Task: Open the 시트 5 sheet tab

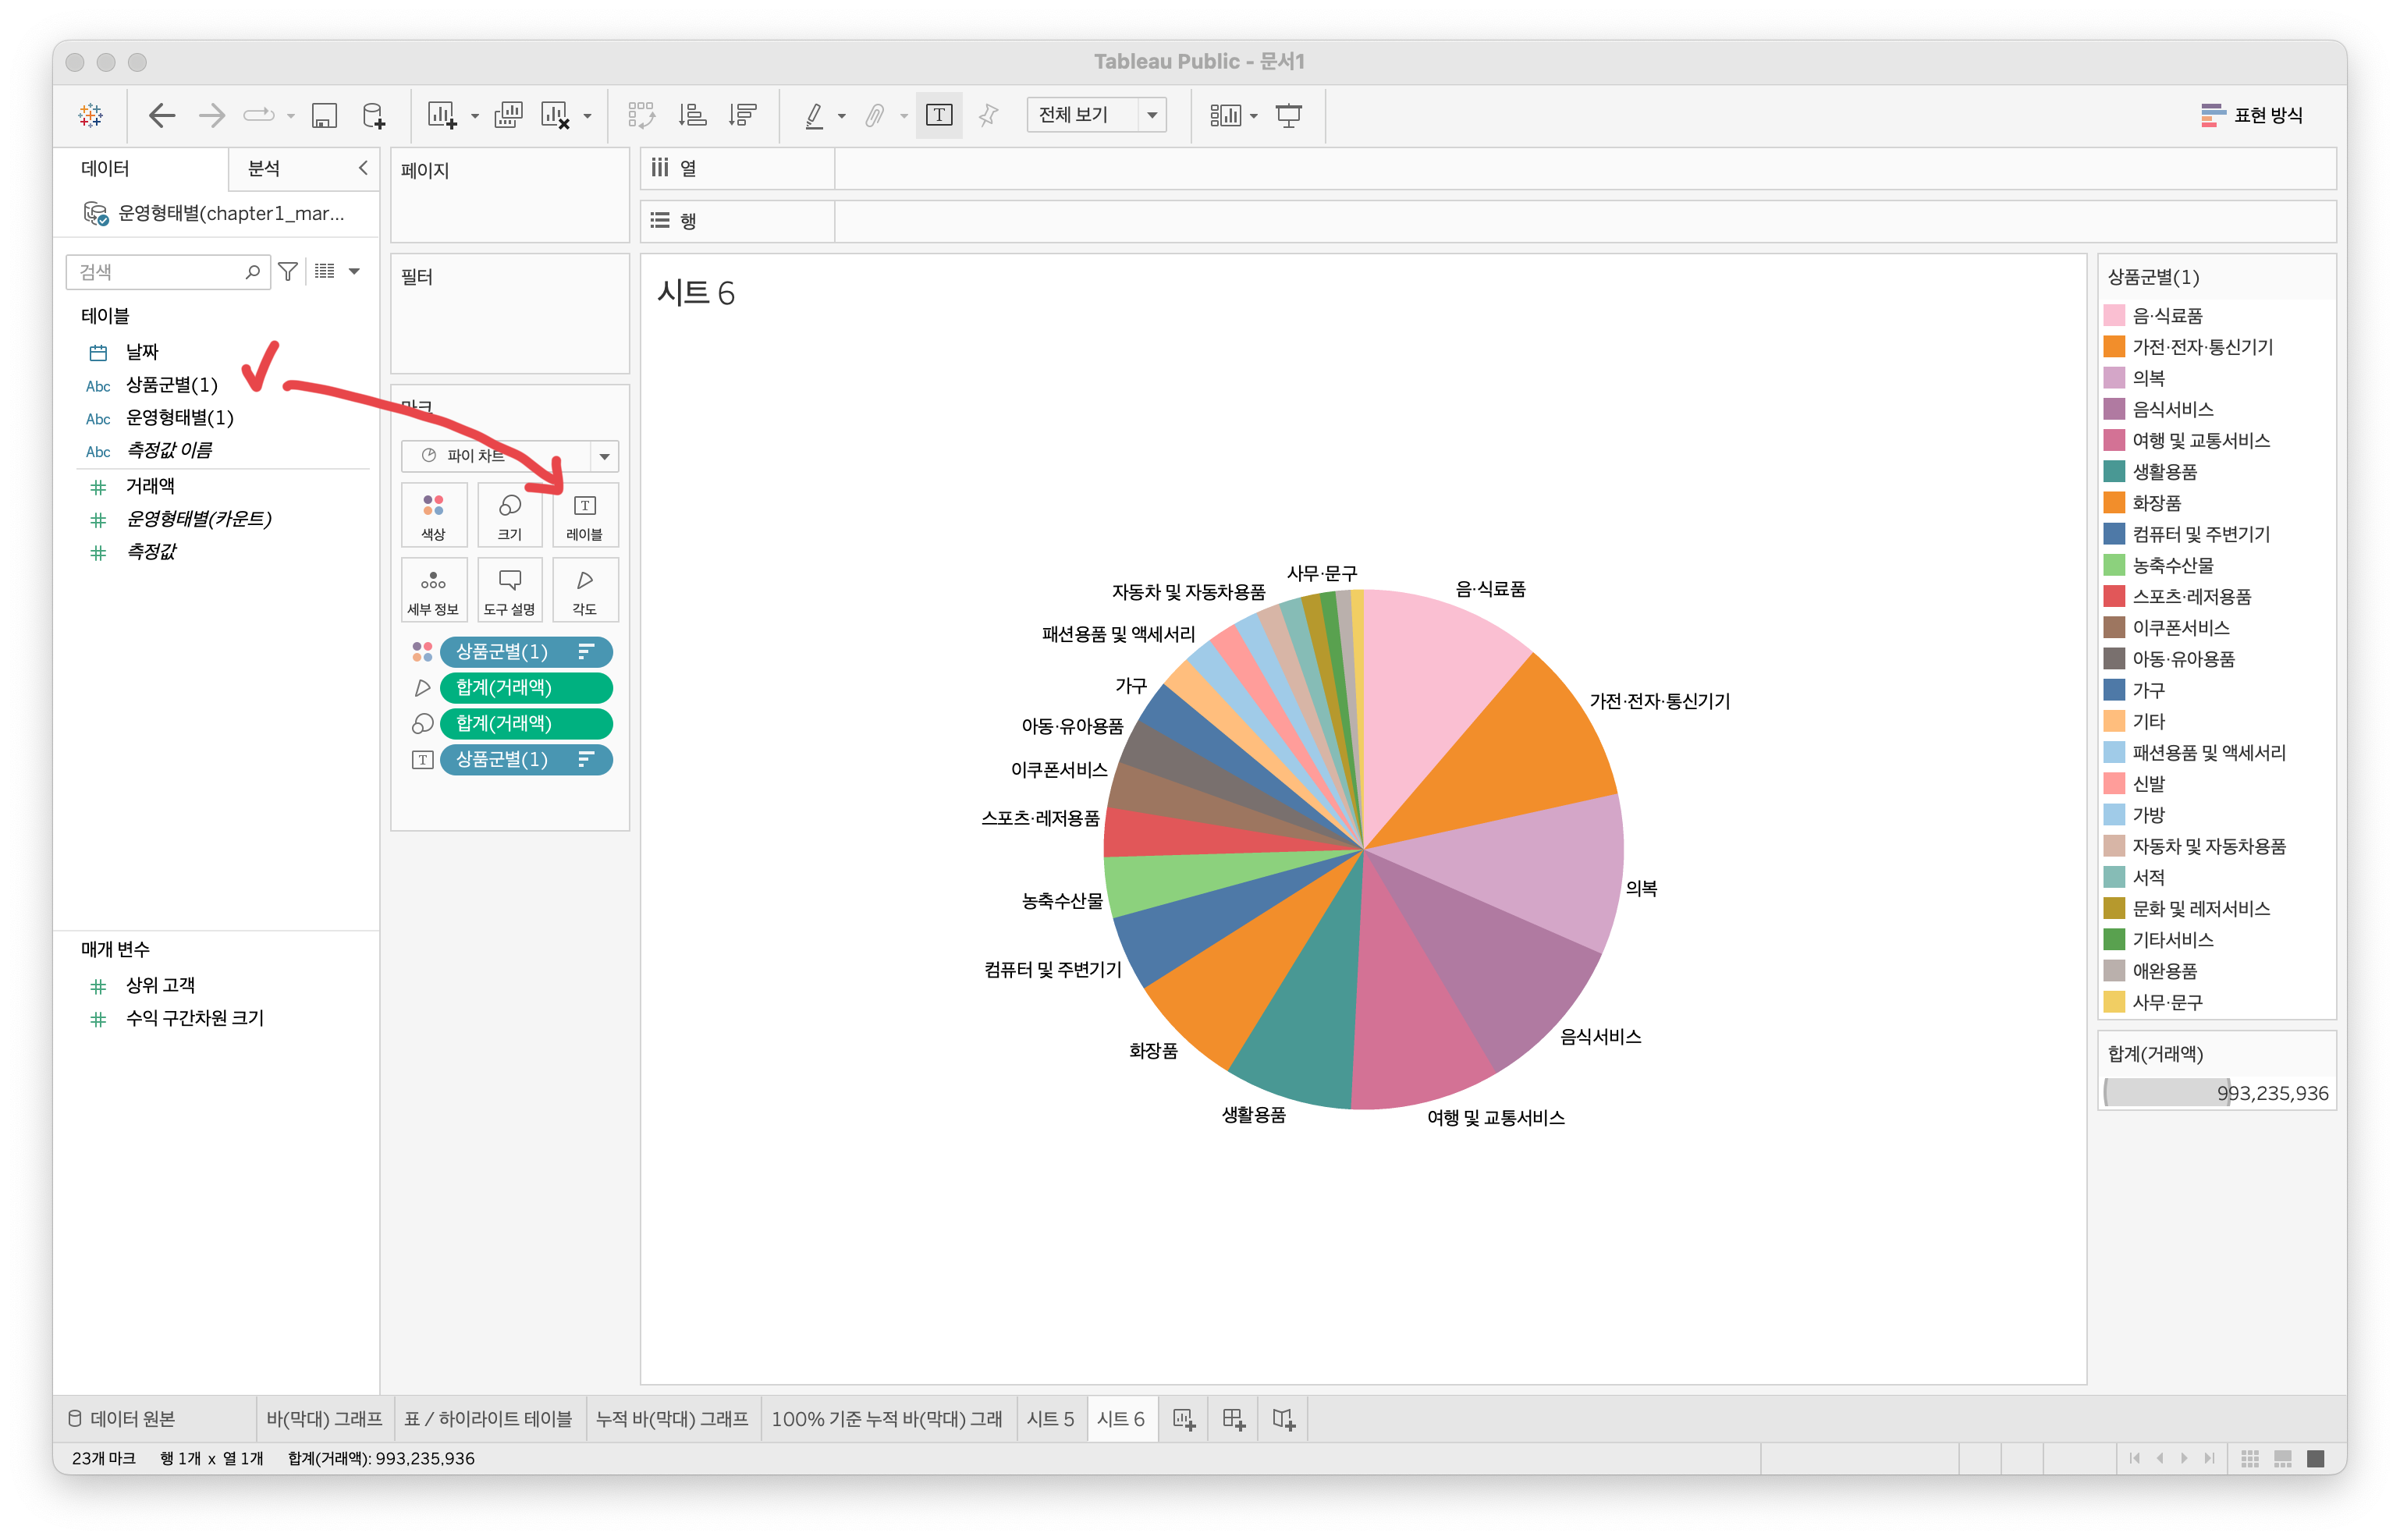Action: pos(1050,1419)
